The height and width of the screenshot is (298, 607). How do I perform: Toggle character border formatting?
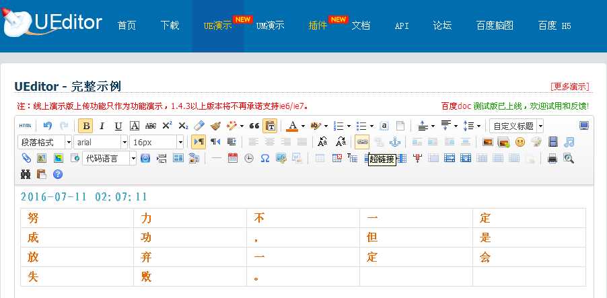(135, 126)
